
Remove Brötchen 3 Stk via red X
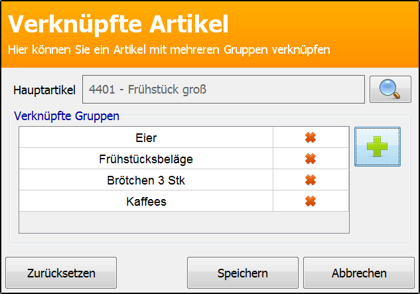[x=311, y=180]
